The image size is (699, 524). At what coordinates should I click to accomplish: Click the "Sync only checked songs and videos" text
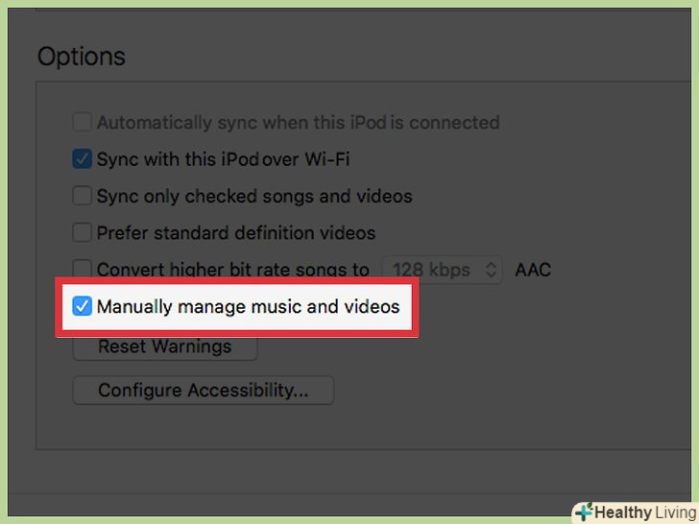point(254,196)
